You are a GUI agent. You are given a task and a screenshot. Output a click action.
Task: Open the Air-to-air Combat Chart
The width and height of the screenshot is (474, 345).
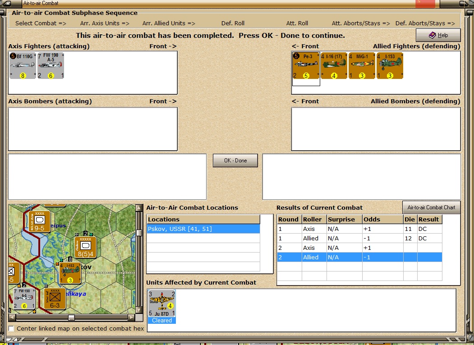point(431,207)
